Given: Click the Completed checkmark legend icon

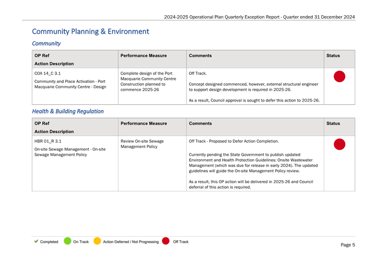Looking at the screenshot, I should (x=36, y=241).
